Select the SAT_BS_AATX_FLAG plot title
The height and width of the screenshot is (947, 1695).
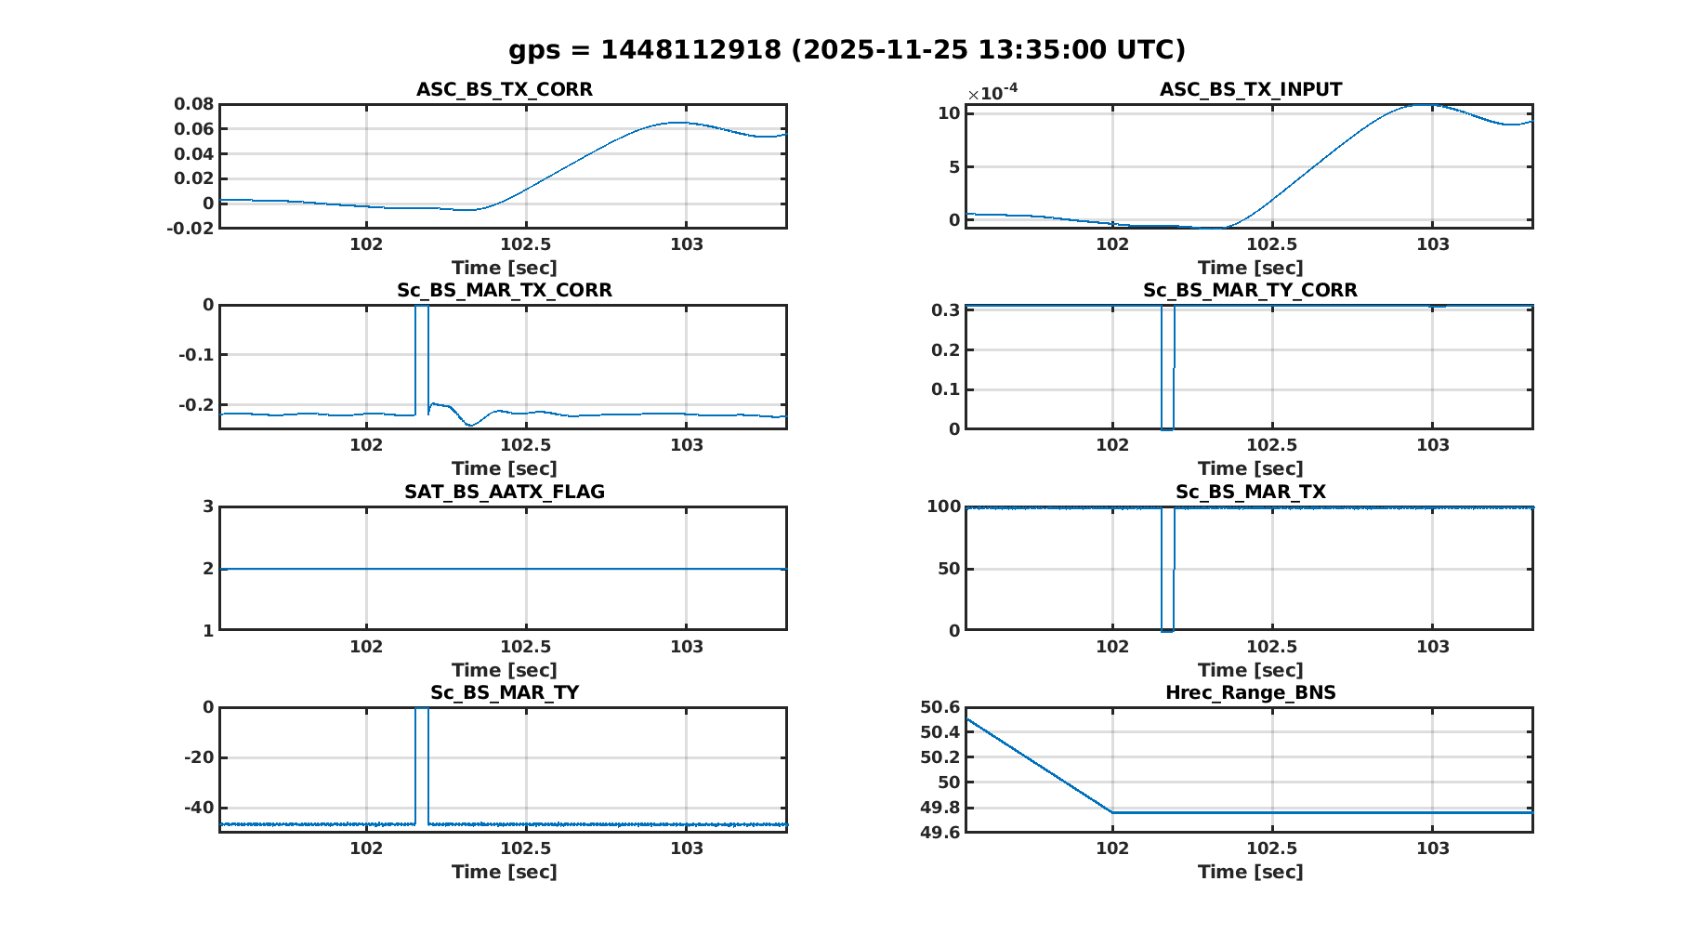(504, 492)
